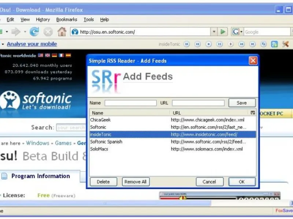Sort feeds by the Name column header

(130, 113)
